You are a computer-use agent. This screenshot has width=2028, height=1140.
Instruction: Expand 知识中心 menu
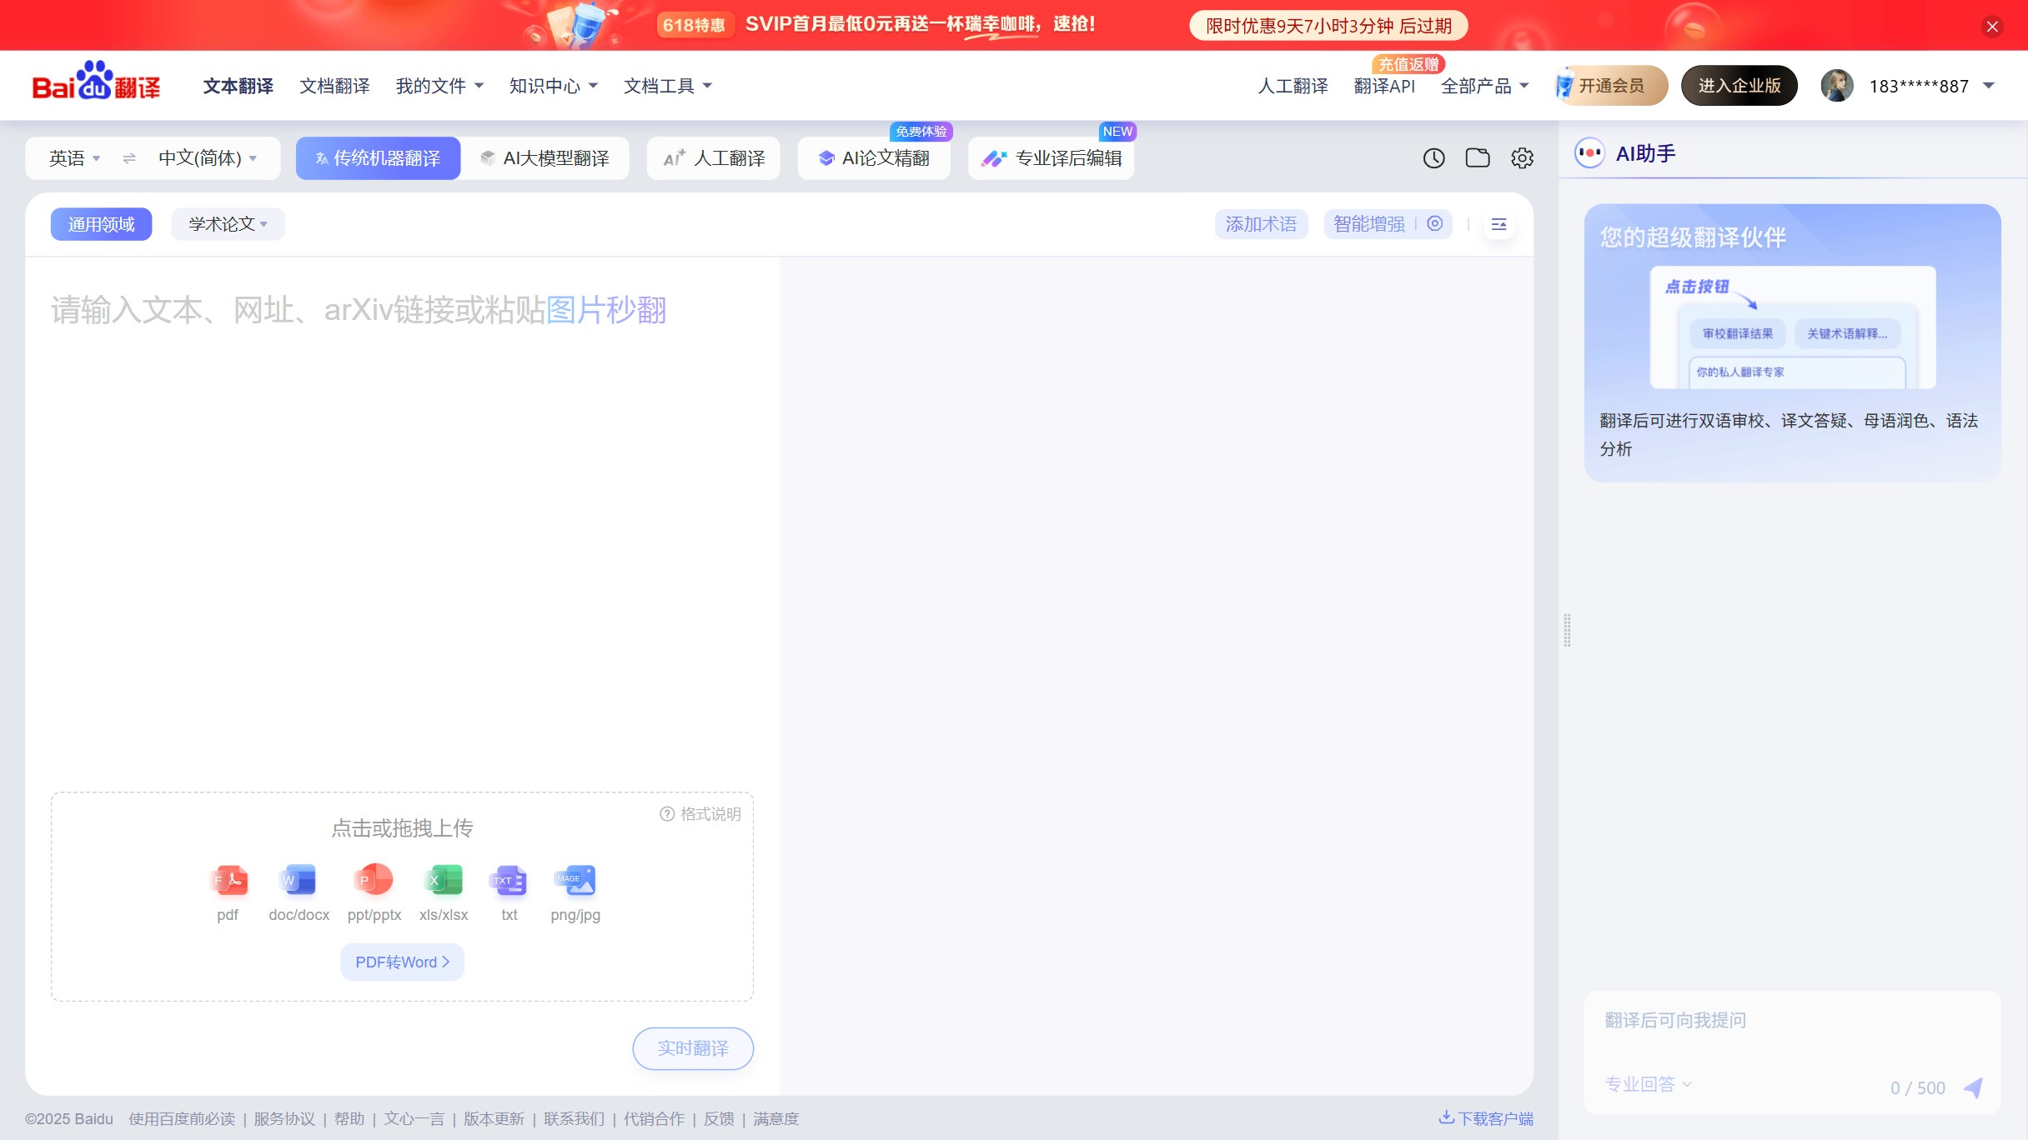[554, 86]
